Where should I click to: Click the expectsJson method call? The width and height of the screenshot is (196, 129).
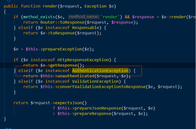pos(69,103)
